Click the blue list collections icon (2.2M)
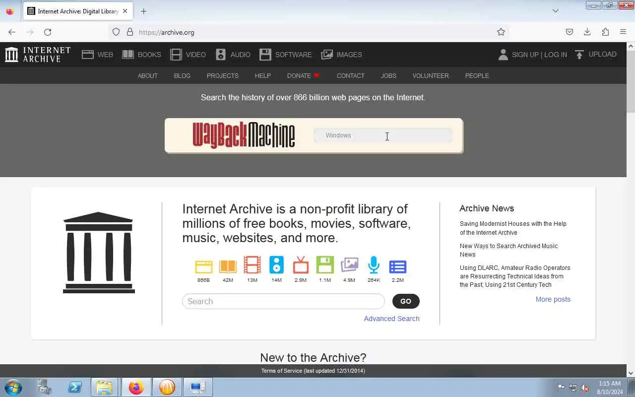Image resolution: width=635 pixels, height=397 pixels. click(x=398, y=266)
